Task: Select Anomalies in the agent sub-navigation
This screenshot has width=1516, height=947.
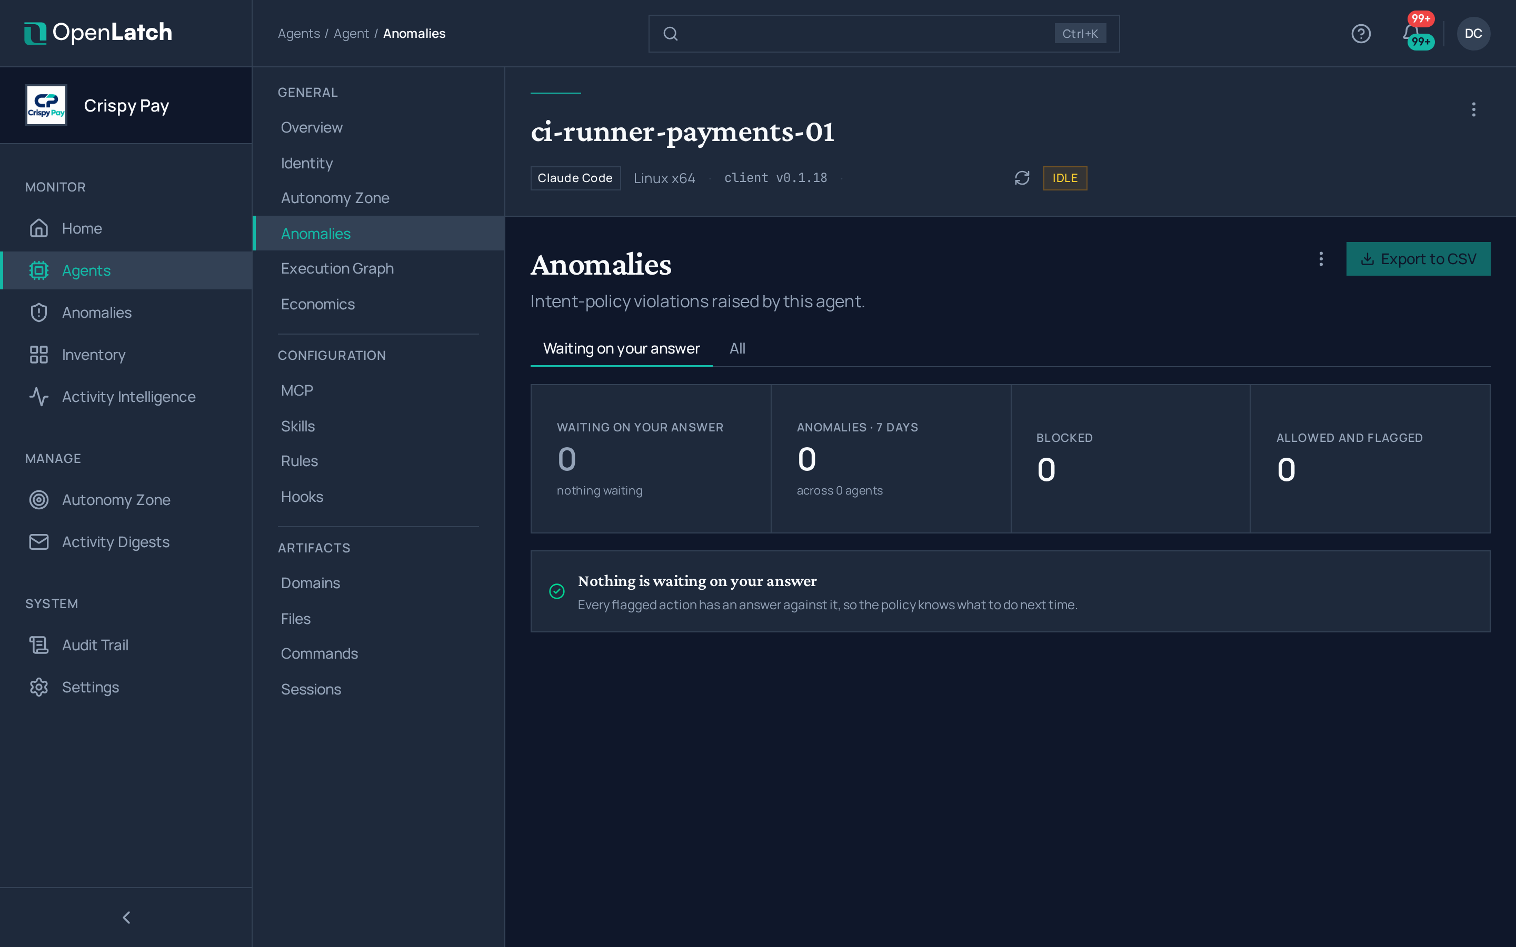Action: (x=378, y=233)
